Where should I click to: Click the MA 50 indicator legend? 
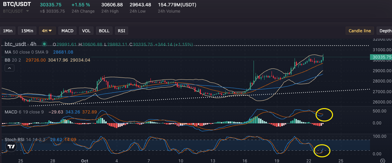pos(27,52)
